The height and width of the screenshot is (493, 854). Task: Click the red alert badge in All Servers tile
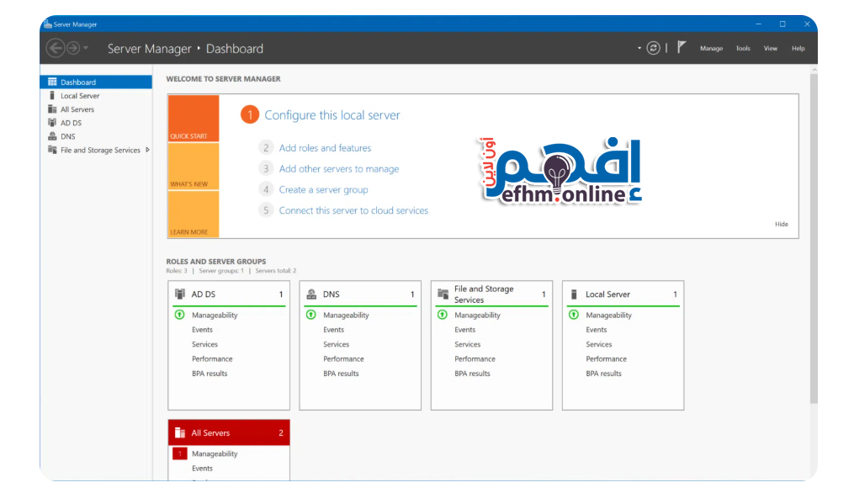point(179,454)
